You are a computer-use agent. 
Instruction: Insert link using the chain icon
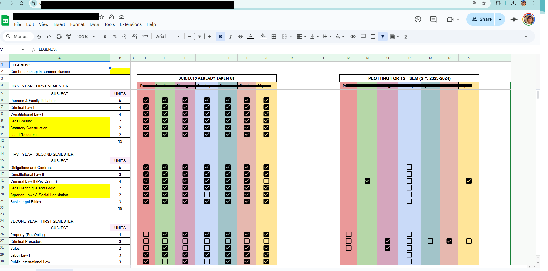(353, 37)
